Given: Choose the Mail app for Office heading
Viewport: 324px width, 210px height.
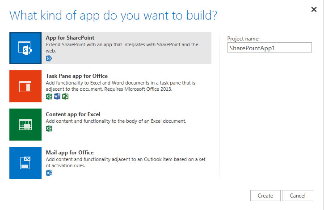Looking at the screenshot, I should 70,153.
